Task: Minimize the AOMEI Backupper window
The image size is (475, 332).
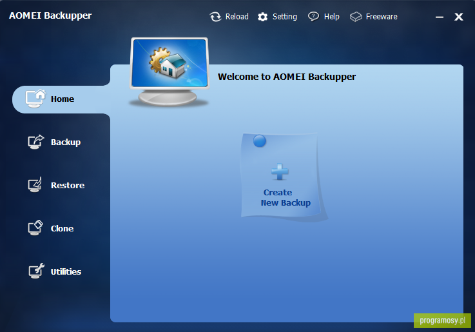Action: point(440,17)
